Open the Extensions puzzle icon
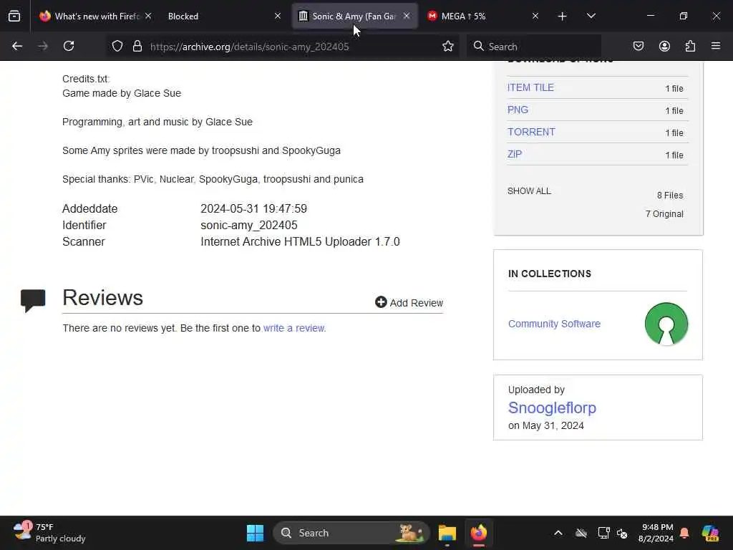Image resolution: width=733 pixels, height=550 pixels. coord(690,46)
